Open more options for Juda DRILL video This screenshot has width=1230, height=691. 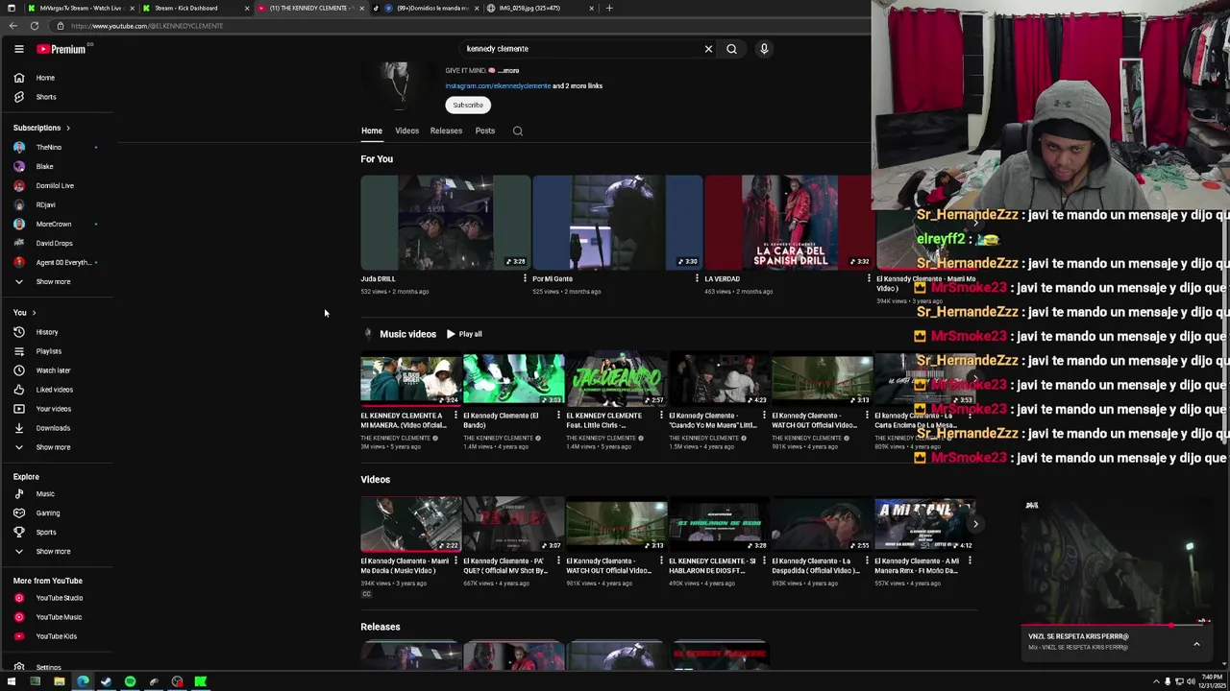click(x=525, y=279)
